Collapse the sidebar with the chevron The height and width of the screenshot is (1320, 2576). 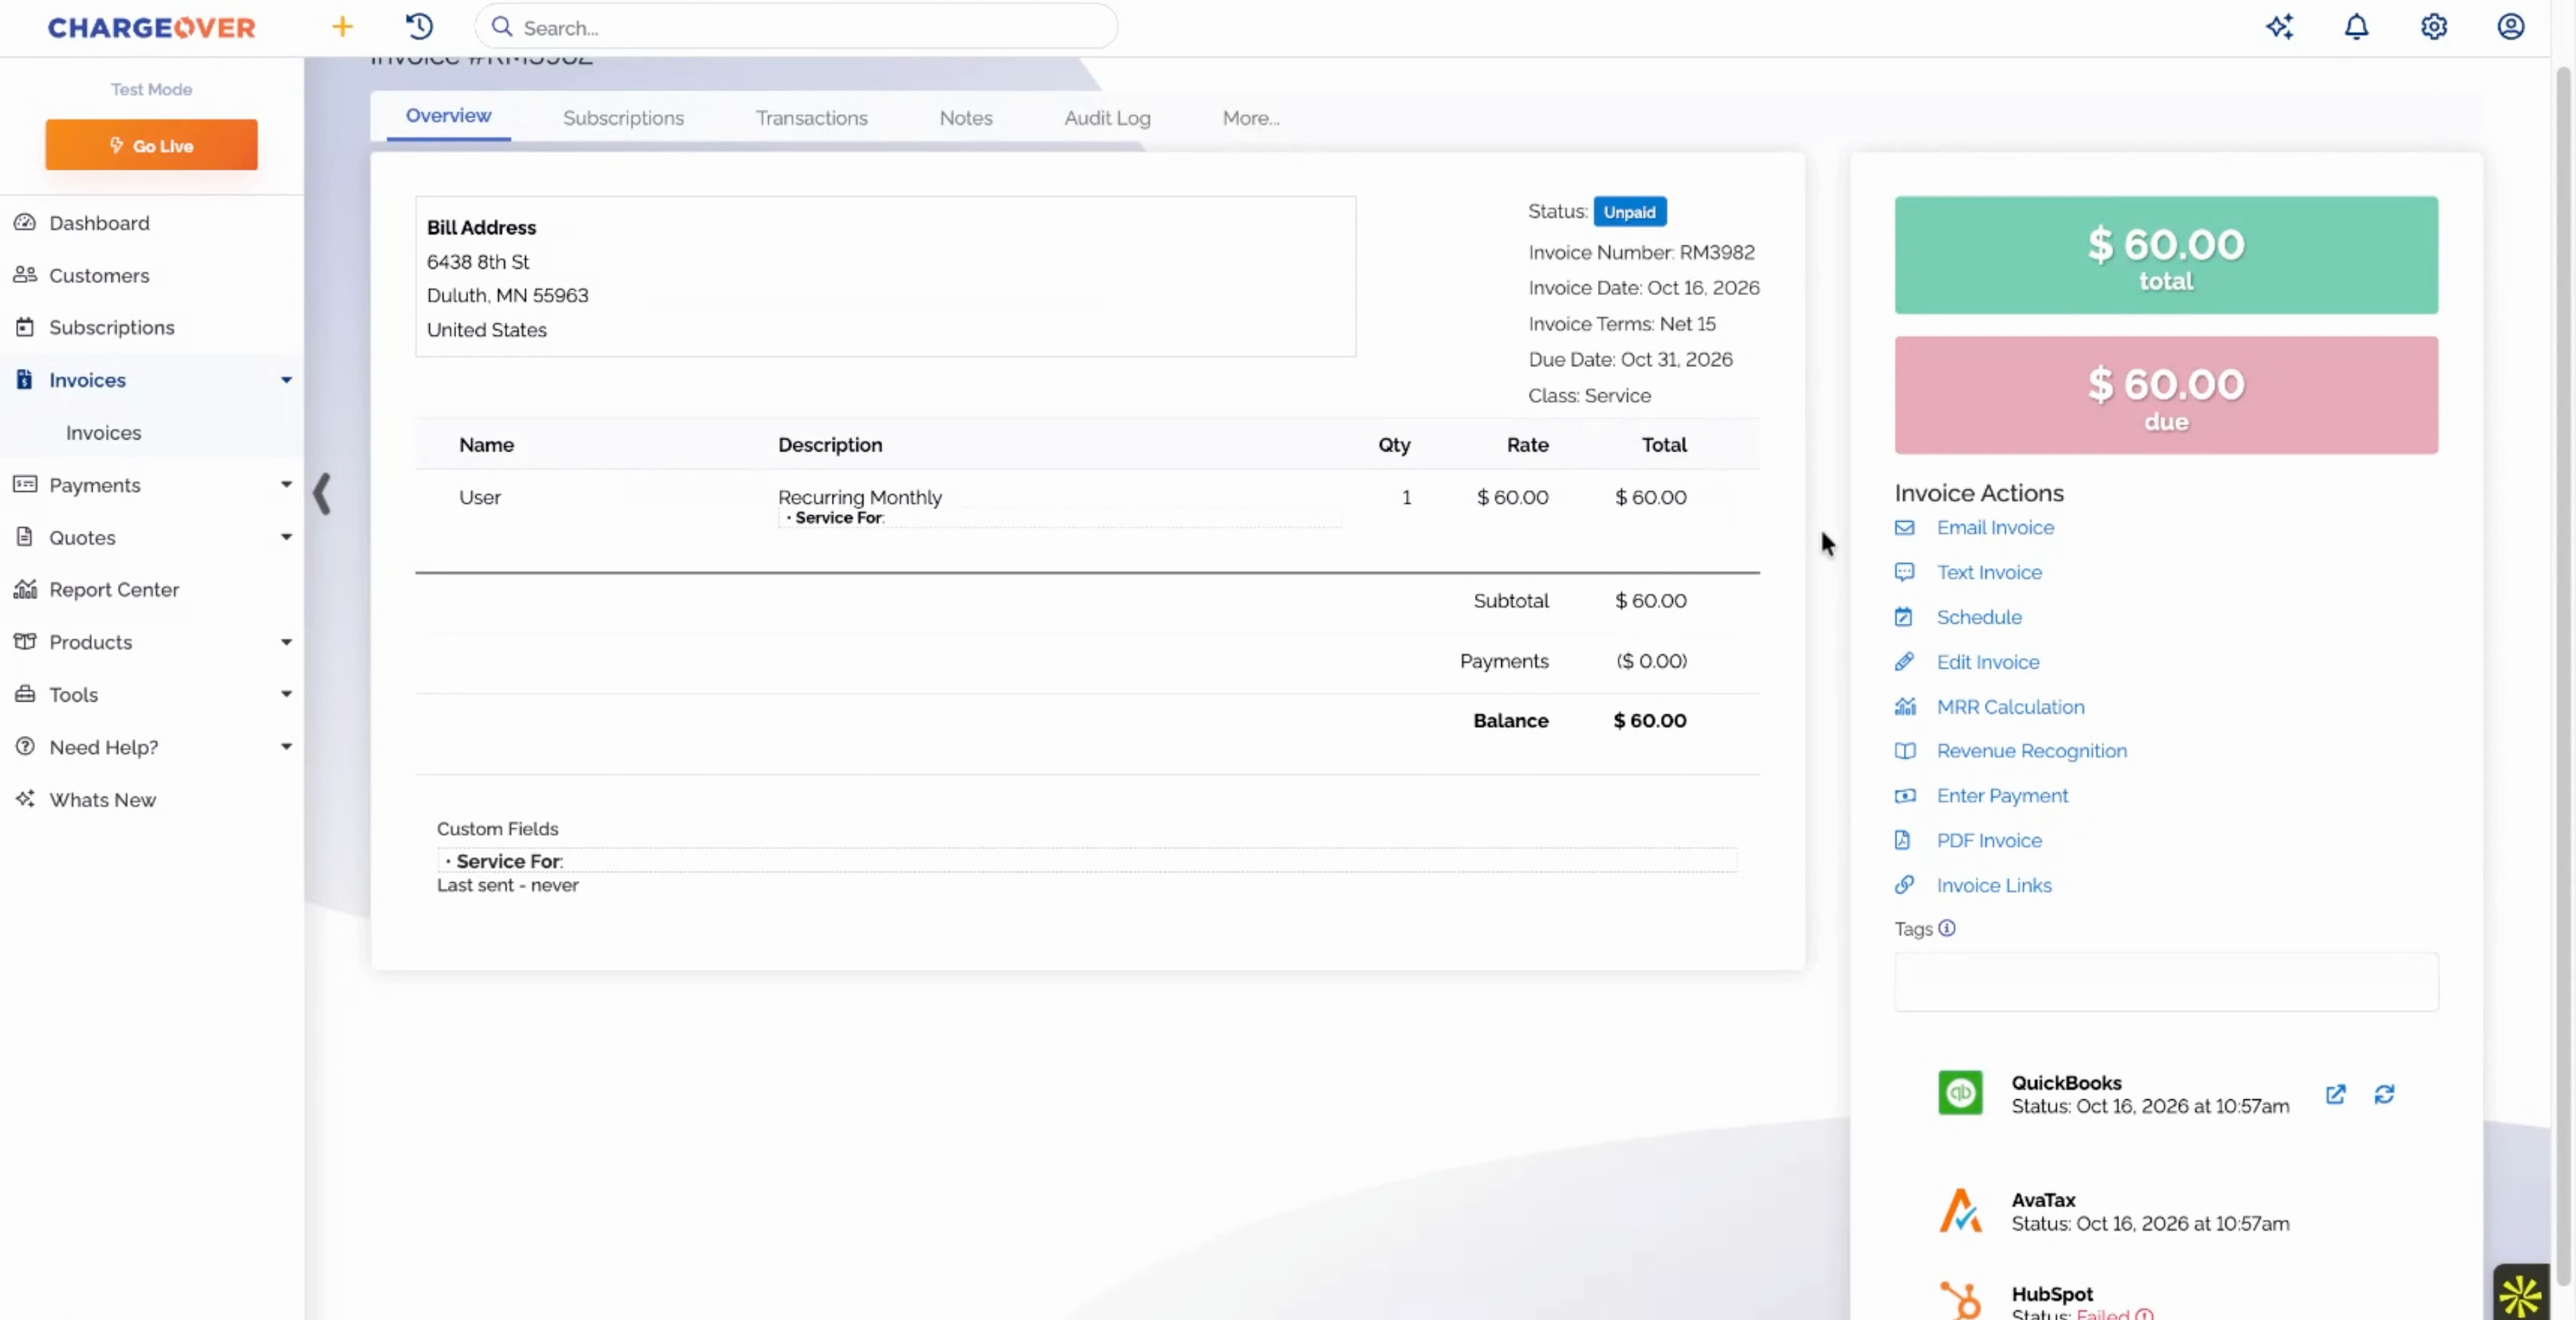(322, 493)
